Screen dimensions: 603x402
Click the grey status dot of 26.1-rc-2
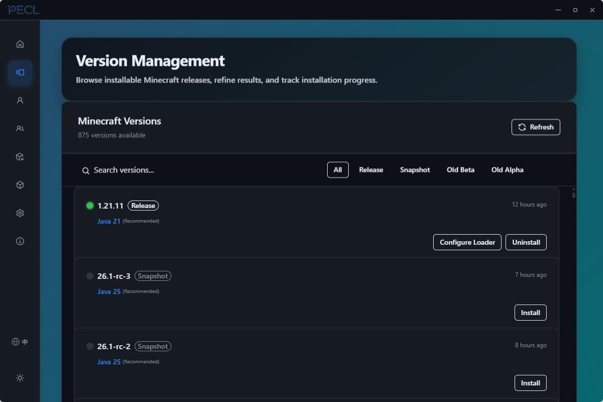point(90,346)
